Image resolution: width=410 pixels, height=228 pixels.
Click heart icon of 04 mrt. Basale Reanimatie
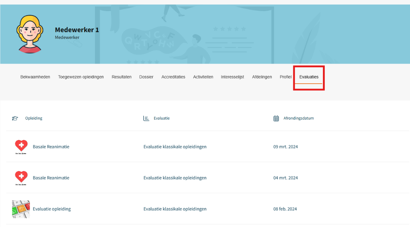tap(21, 177)
